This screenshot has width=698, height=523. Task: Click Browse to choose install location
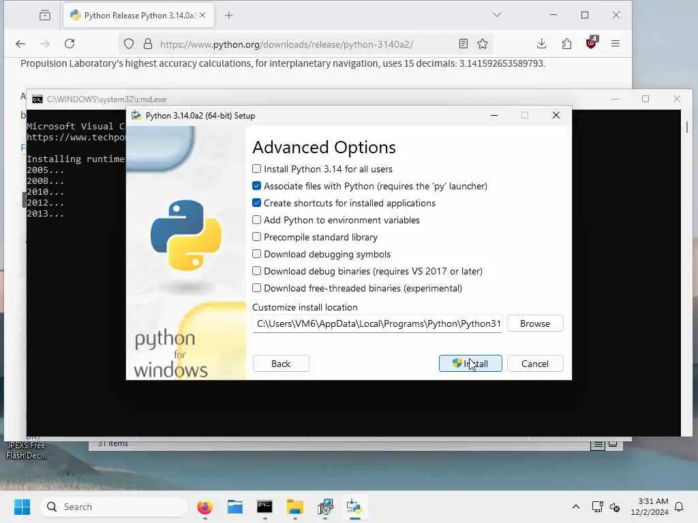(534, 323)
